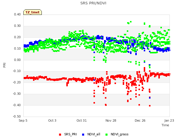Click the 0.40 y-axis tick label
The width and height of the screenshot is (187, 140).
[18, 14]
